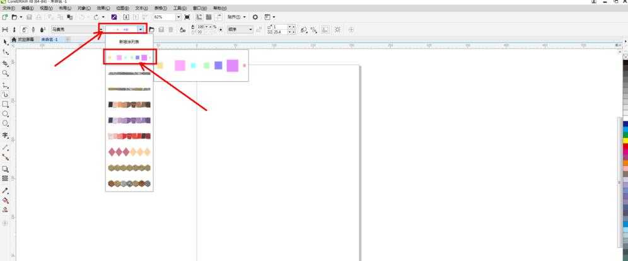The height and width of the screenshot is (261, 628).
Task: Open the Options gear icon
Action: tap(255, 17)
